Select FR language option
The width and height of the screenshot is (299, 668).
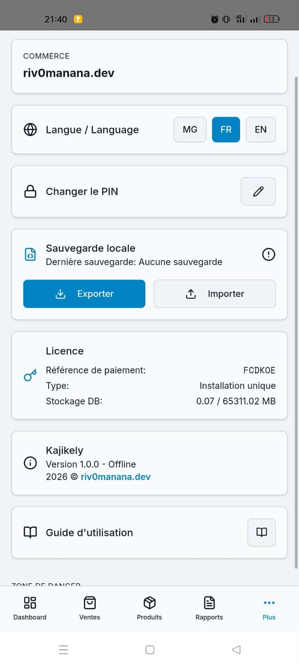point(226,130)
